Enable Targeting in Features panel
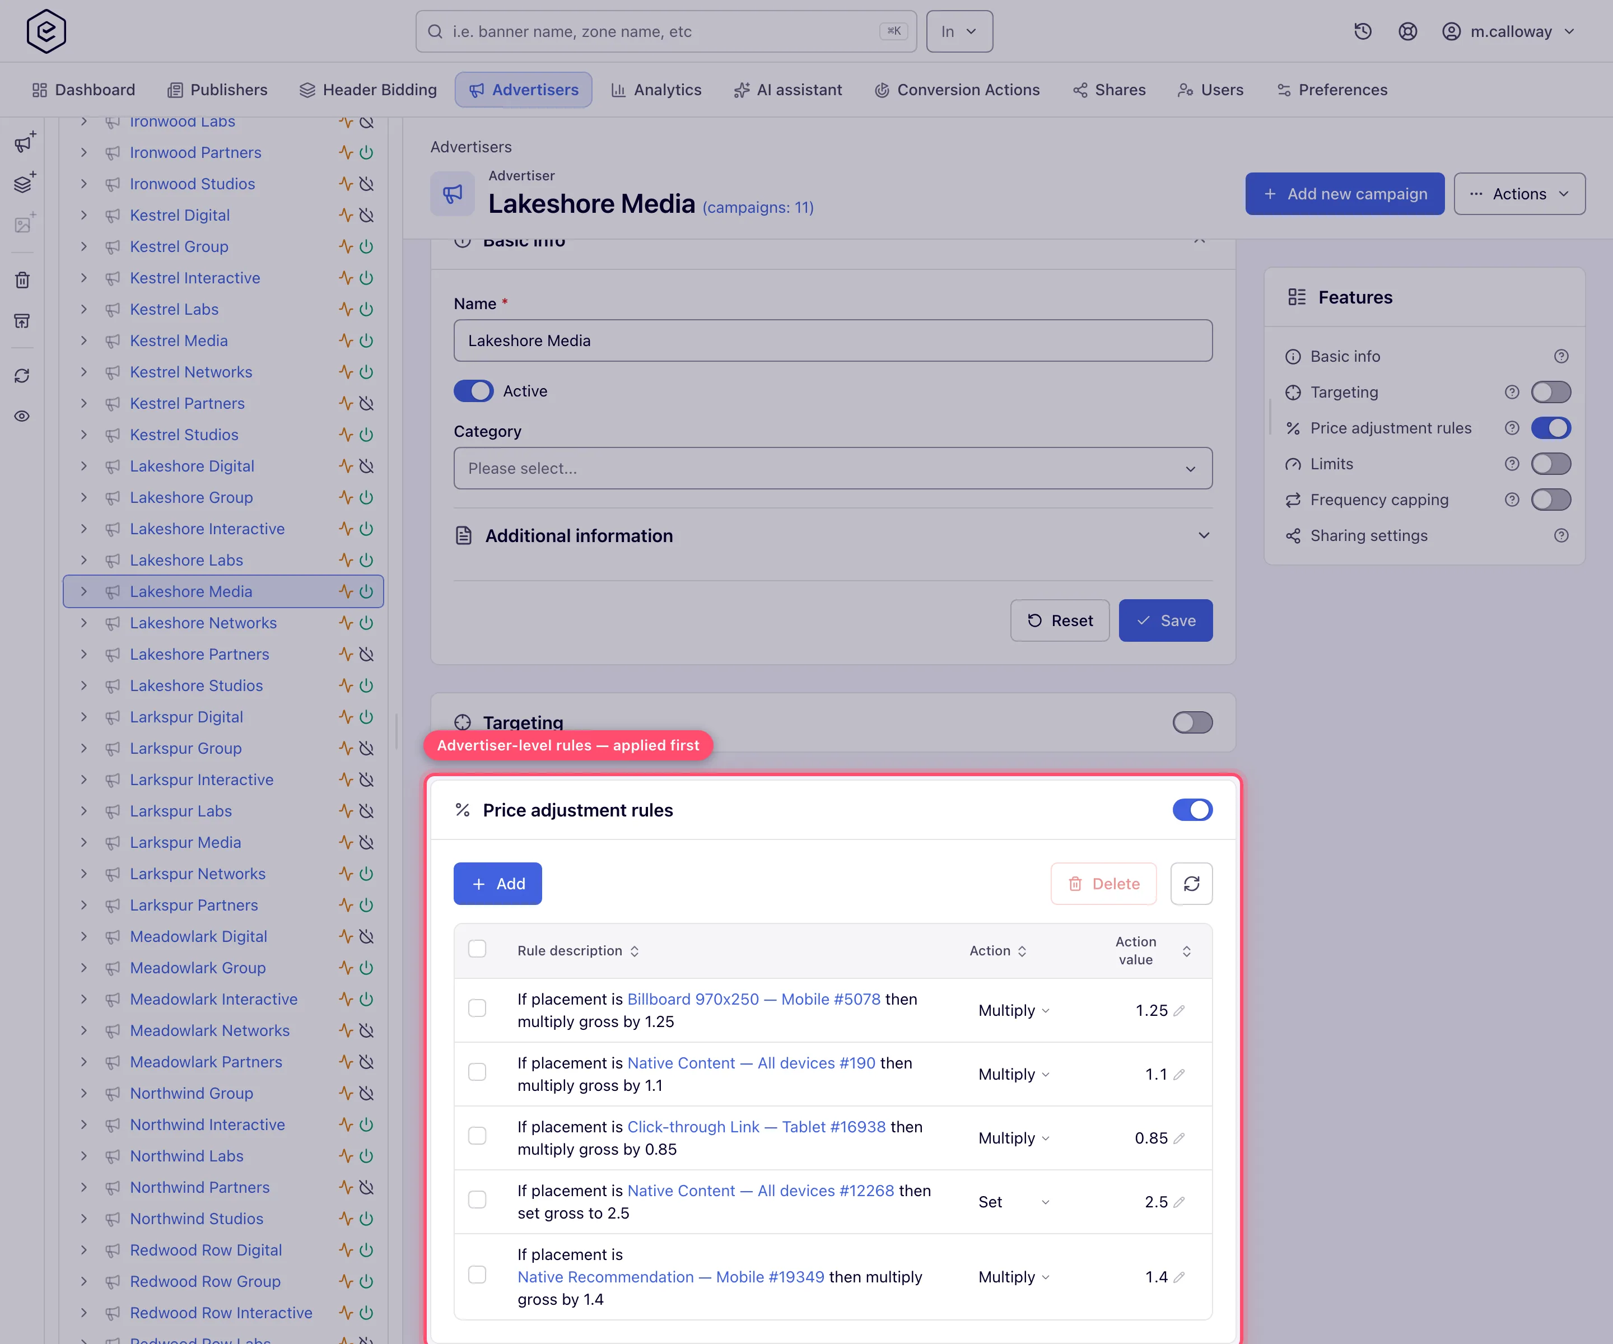The height and width of the screenshot is (1344, 1613). click(1551, 393)
